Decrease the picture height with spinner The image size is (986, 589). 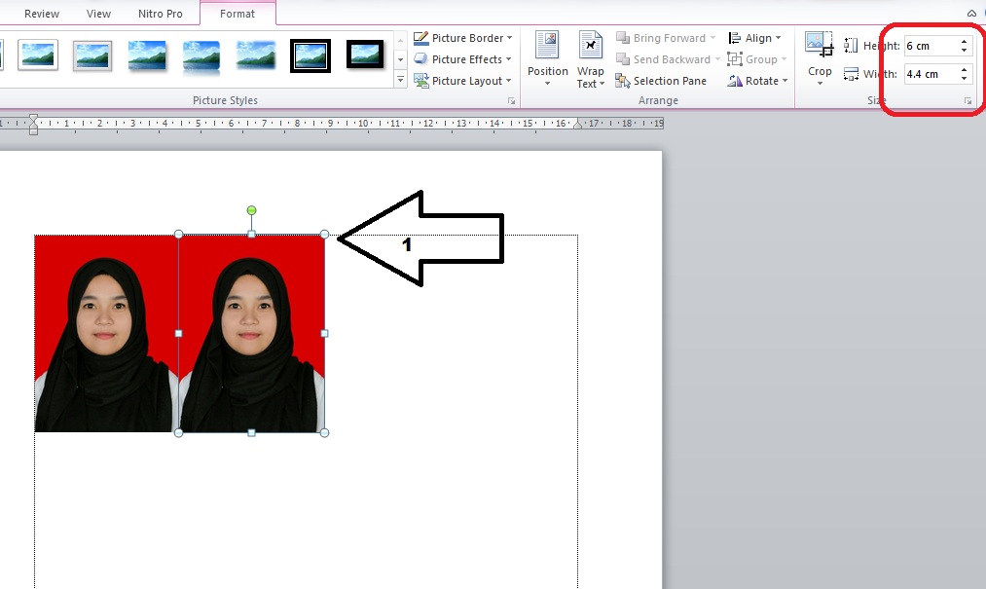[964, 50]
